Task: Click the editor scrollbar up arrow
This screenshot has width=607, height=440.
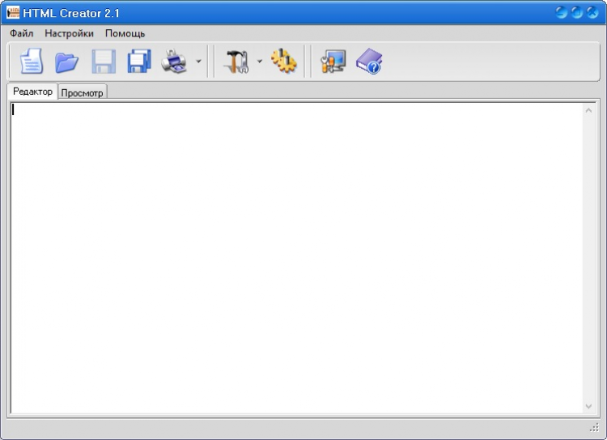Action: click(x=589, y=110)
